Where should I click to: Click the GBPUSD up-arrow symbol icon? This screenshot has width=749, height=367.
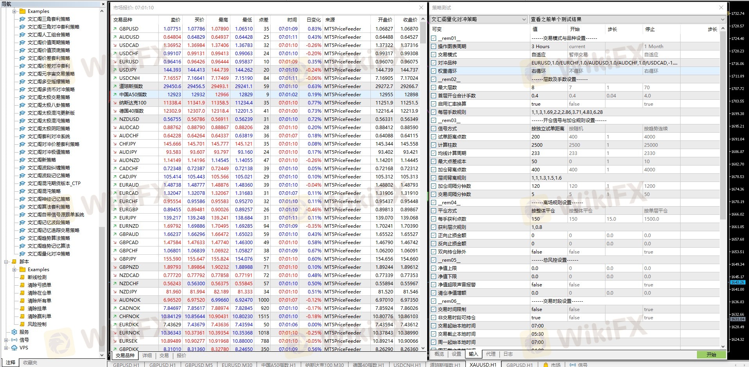tap(115, 29)
